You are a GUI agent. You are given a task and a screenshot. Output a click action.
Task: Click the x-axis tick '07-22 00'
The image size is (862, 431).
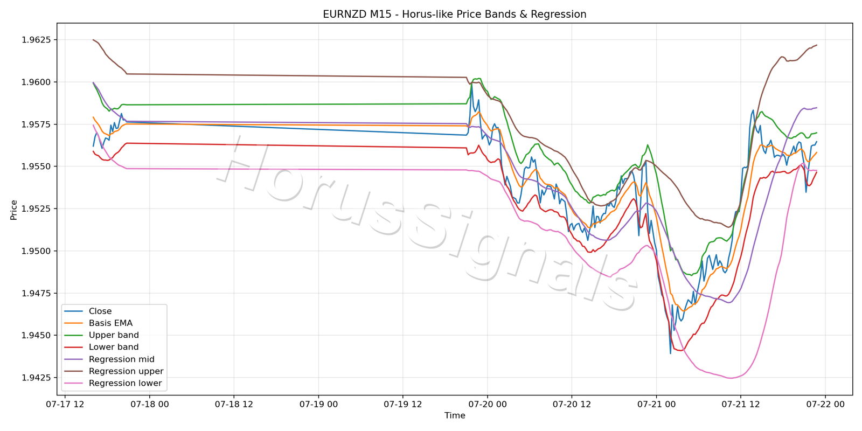(825, 404)
